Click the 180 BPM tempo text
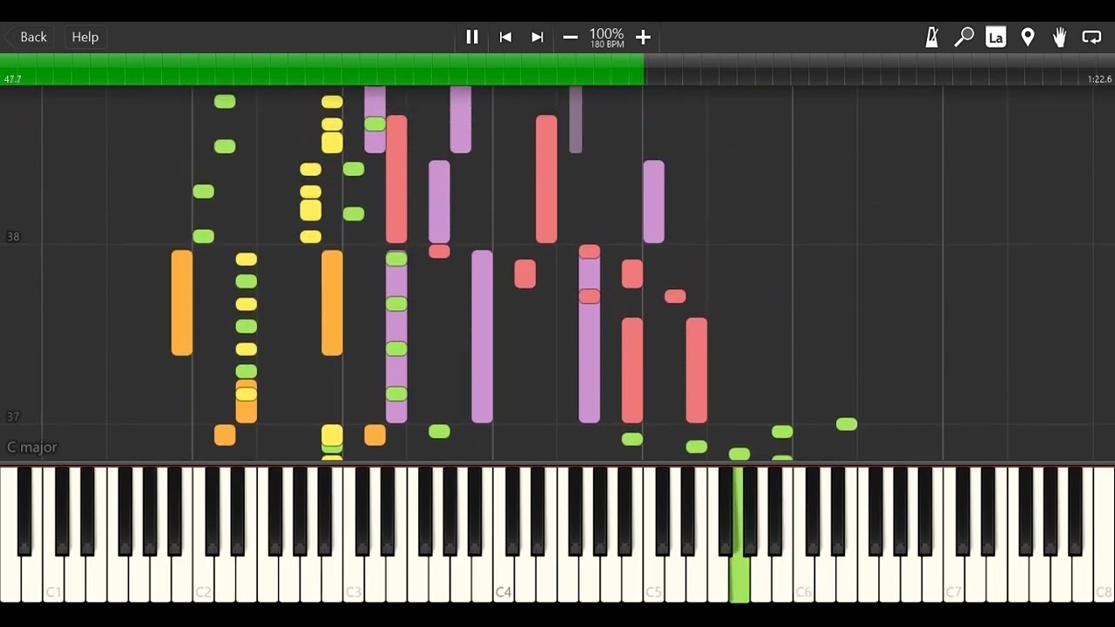 (x=607, y=44)
